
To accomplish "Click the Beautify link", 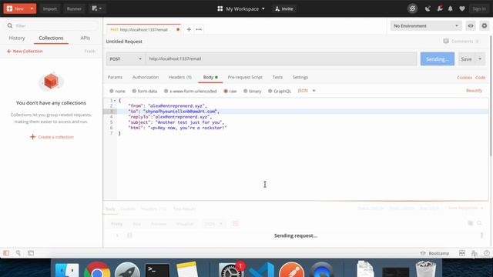I will point(474,91).
